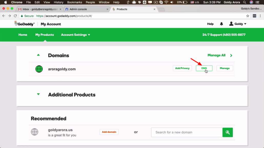Click the battery indicator

(x=185, y=2)
